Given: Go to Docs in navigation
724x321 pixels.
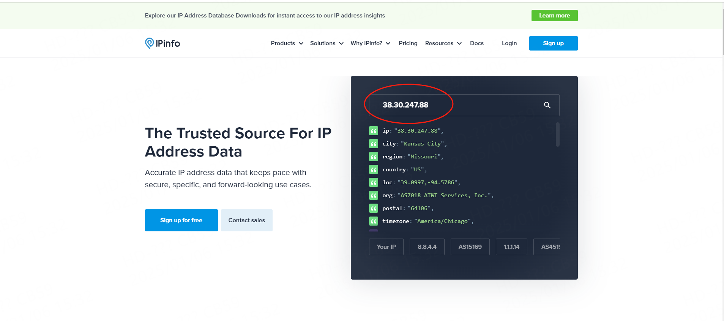Looking at the screenshot, I should [x=477, y=43].
